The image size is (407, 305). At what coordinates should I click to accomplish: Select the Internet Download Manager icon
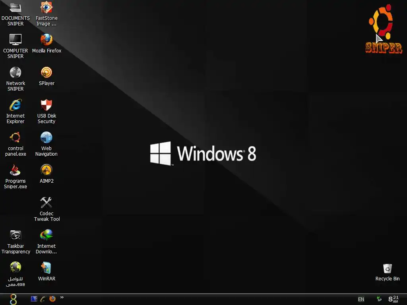(47, 242)
